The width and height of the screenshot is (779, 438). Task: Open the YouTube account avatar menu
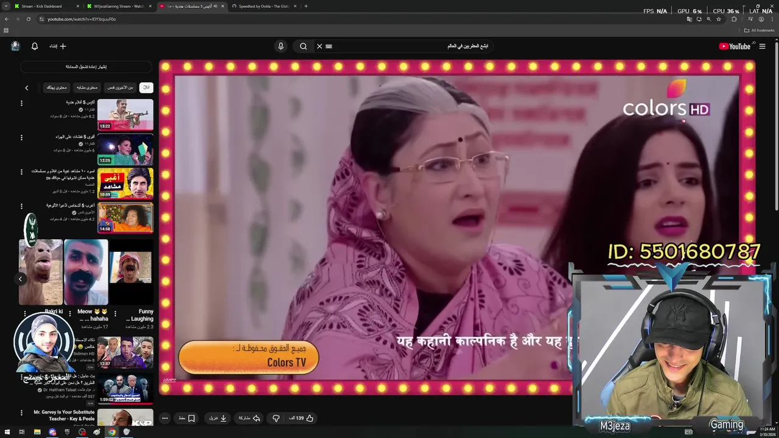pos(15,46)
